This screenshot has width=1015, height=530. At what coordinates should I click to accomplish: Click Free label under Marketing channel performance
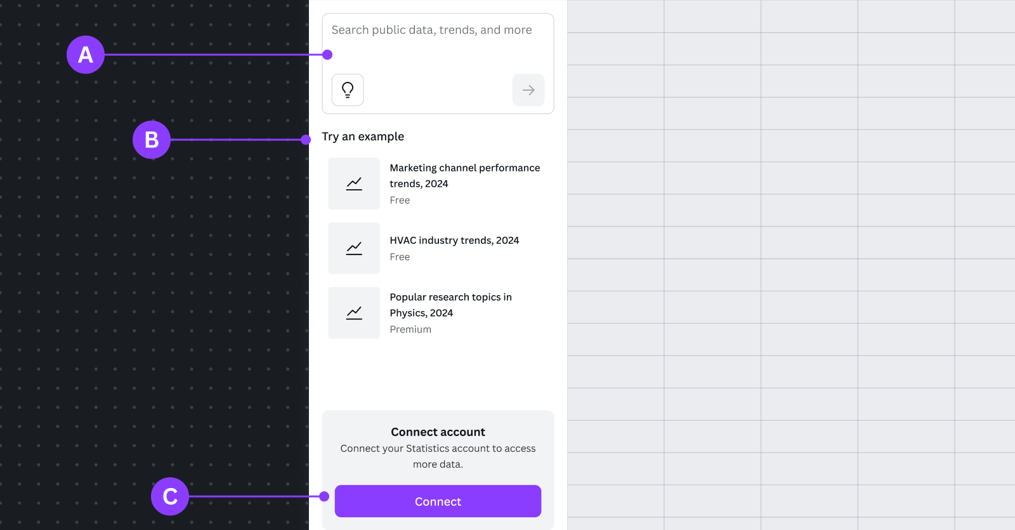(400, 201)
